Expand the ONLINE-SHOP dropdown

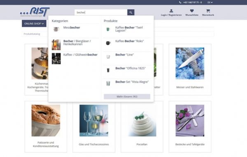click(x=34, y=23)
